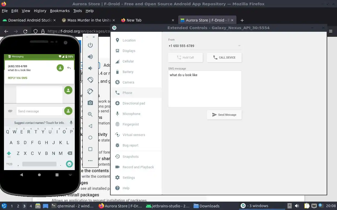Tap attachment paperclip icon in Messaging

pyautogui.click(x=10, y=111)
